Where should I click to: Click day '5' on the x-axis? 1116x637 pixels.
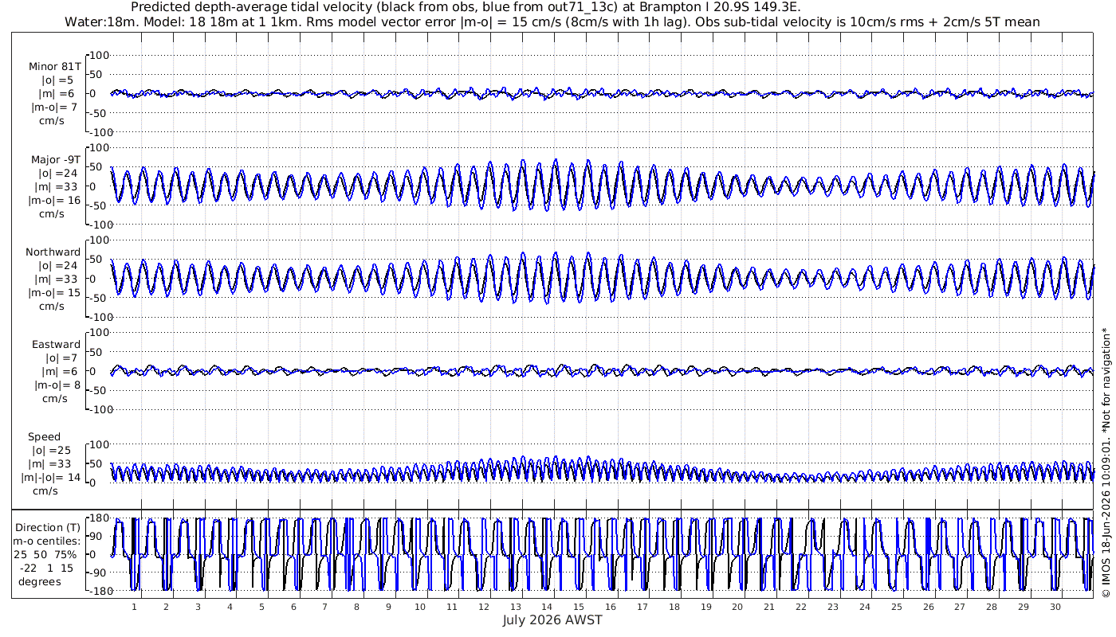[x=261, y=606]
